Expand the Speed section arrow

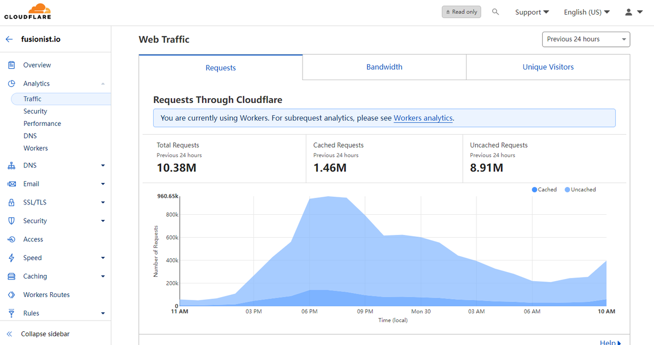tap(103, 258)
